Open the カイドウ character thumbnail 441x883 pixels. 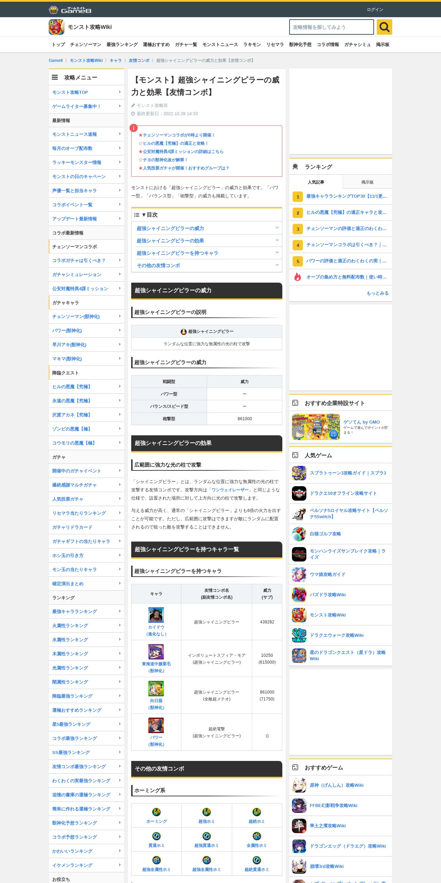[x=156, y=615]
